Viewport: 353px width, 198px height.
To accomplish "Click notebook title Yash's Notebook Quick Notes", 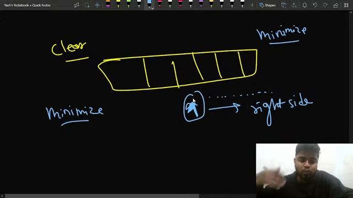I will 27,5.
